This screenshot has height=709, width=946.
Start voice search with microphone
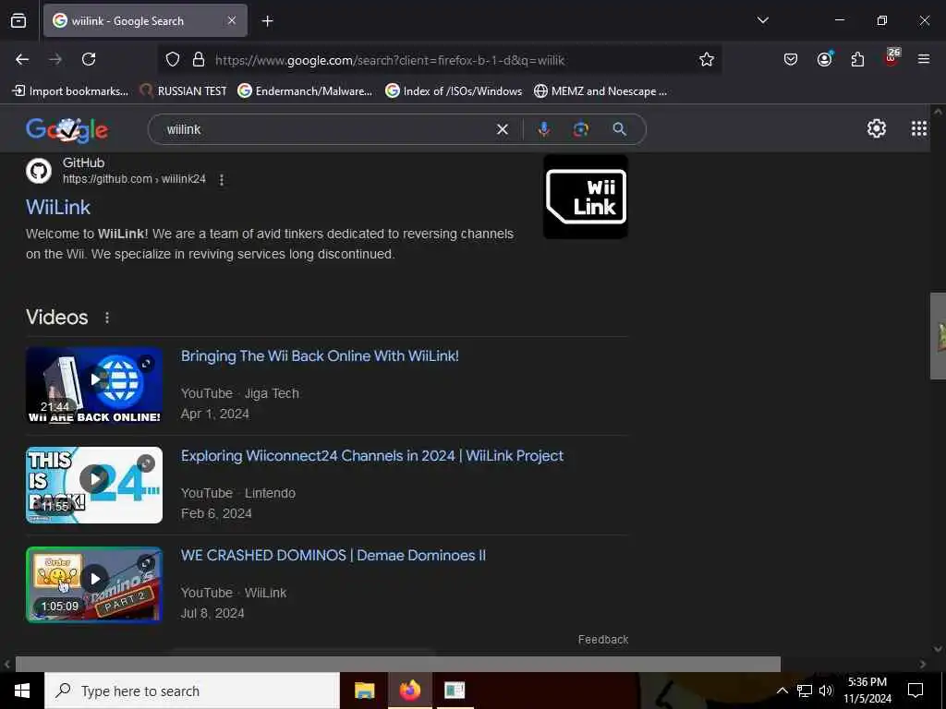(543, 129)
